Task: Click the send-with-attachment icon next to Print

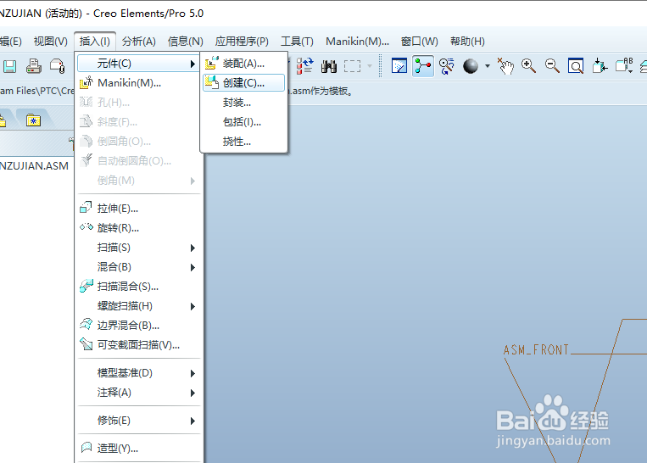Action: (58, 66)
